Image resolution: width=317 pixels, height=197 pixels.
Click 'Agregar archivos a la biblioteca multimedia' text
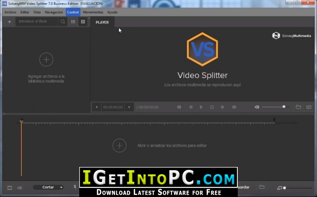pos(46,79)
